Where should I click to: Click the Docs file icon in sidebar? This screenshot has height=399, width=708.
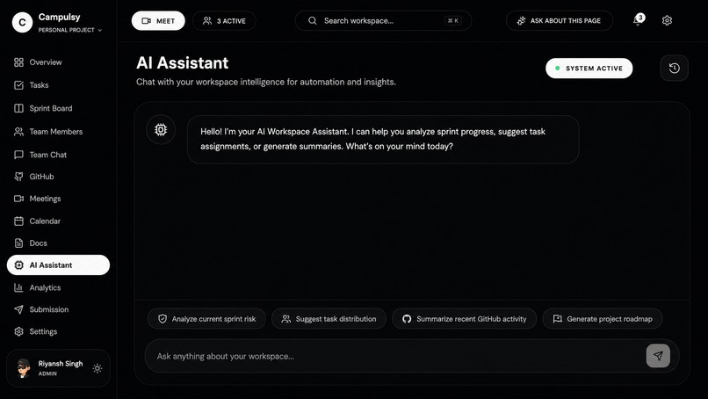point(18,243)
